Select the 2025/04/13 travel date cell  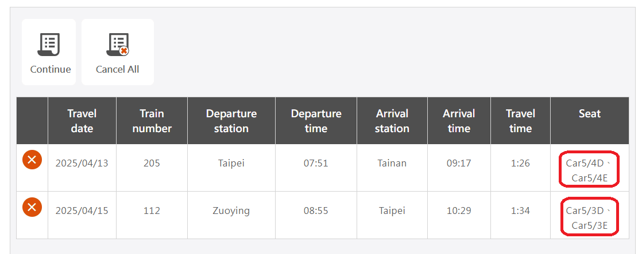[82, 163]
